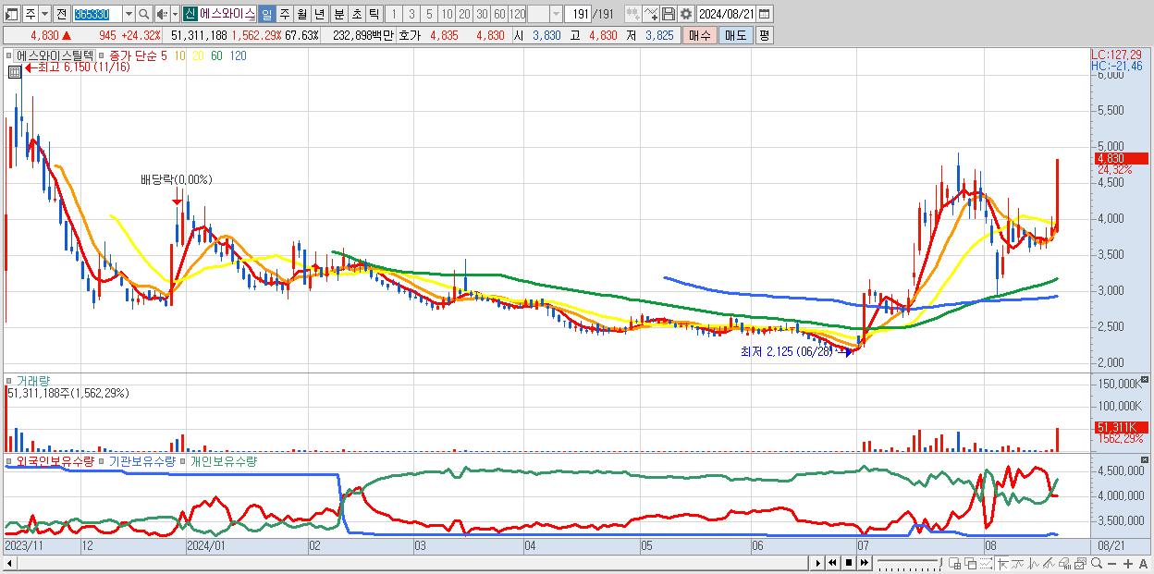Viewport: 1154px width, 574px height.
Task: Click the pencil drawing on chart icon
Action: pyautogui.click(x=1050, y=564)
